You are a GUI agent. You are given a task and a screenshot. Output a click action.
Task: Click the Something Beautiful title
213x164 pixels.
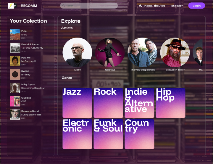33,88
